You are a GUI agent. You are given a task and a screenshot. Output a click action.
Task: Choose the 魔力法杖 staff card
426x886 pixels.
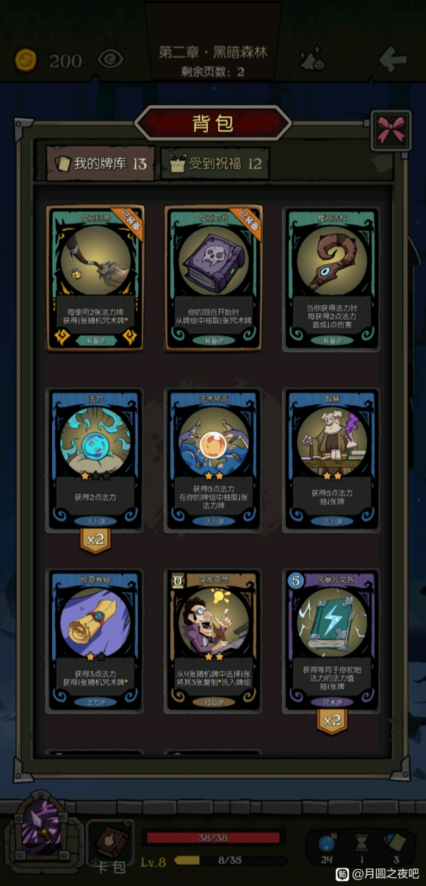331,278
